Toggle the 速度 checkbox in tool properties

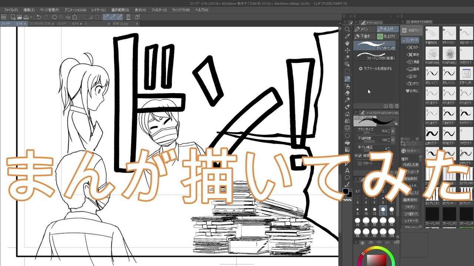click(x=360, y=156)
